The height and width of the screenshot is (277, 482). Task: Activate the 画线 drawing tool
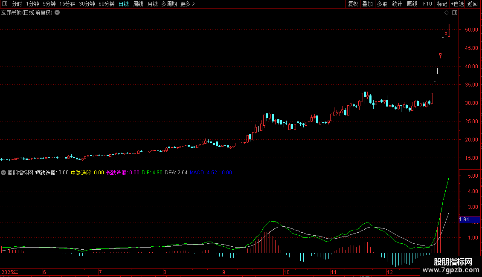click(x=412, y=4)
